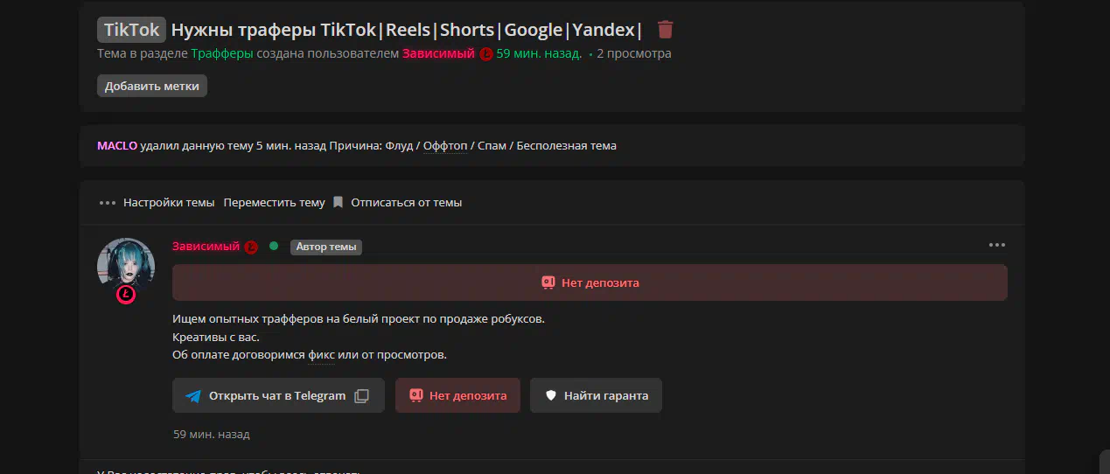
Task: Click the Litecoin badge under the avatar
Action: (126, 295)
